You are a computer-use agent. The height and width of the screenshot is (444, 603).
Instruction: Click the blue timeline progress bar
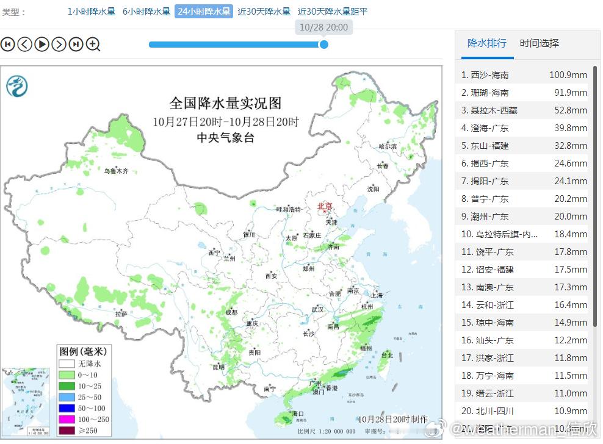tap(234, 45)
